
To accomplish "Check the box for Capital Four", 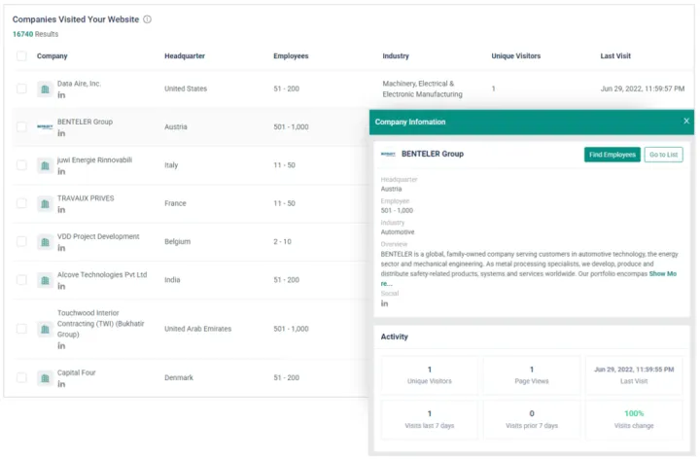I will (21, 377).
